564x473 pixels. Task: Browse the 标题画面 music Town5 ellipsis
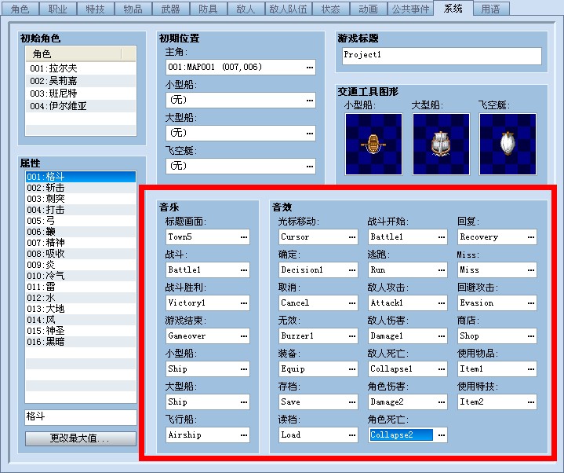244,237
